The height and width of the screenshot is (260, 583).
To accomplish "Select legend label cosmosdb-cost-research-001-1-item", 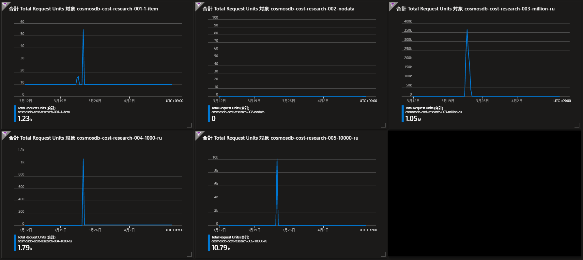I will (44, 112).
